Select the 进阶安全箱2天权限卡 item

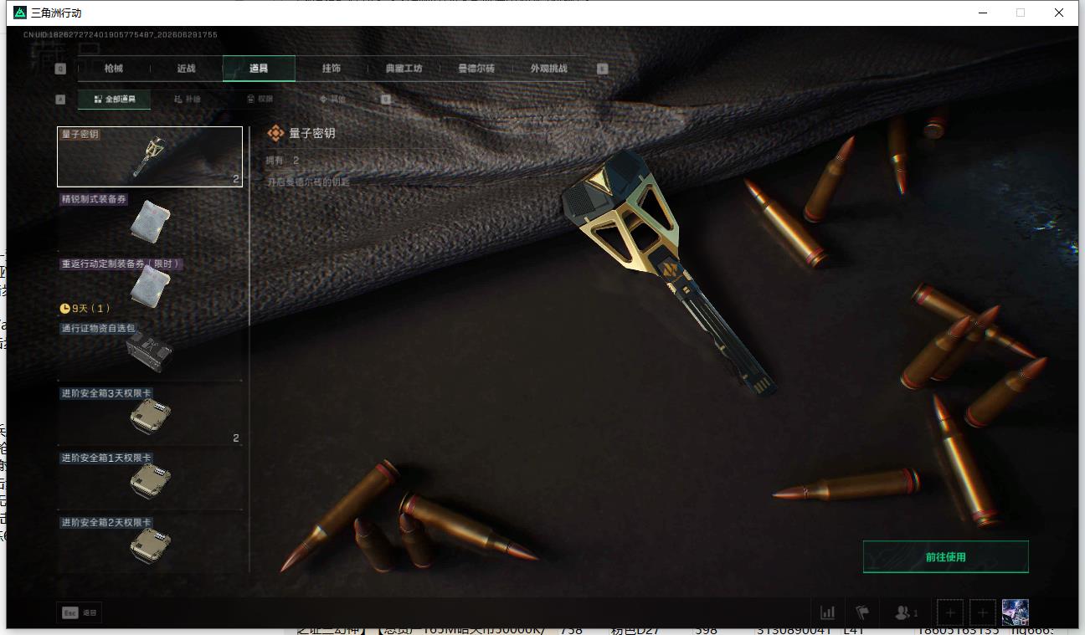(x=150, y=545)
